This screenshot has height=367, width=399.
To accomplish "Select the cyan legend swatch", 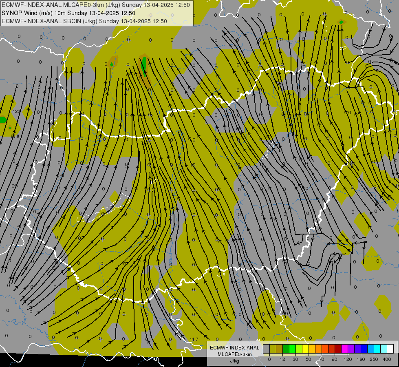I will pyautogui.click(x=378, y=349).
